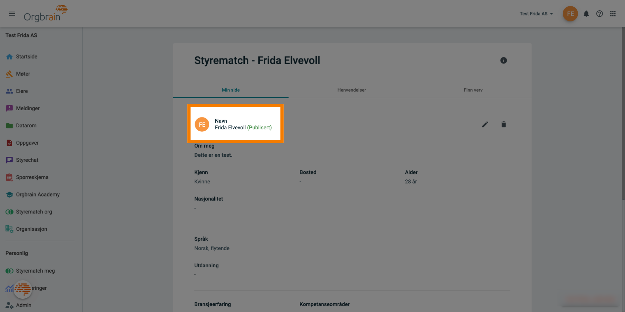Switch to the Finn verv tab
625x312 pixels.
click(473, 90)
